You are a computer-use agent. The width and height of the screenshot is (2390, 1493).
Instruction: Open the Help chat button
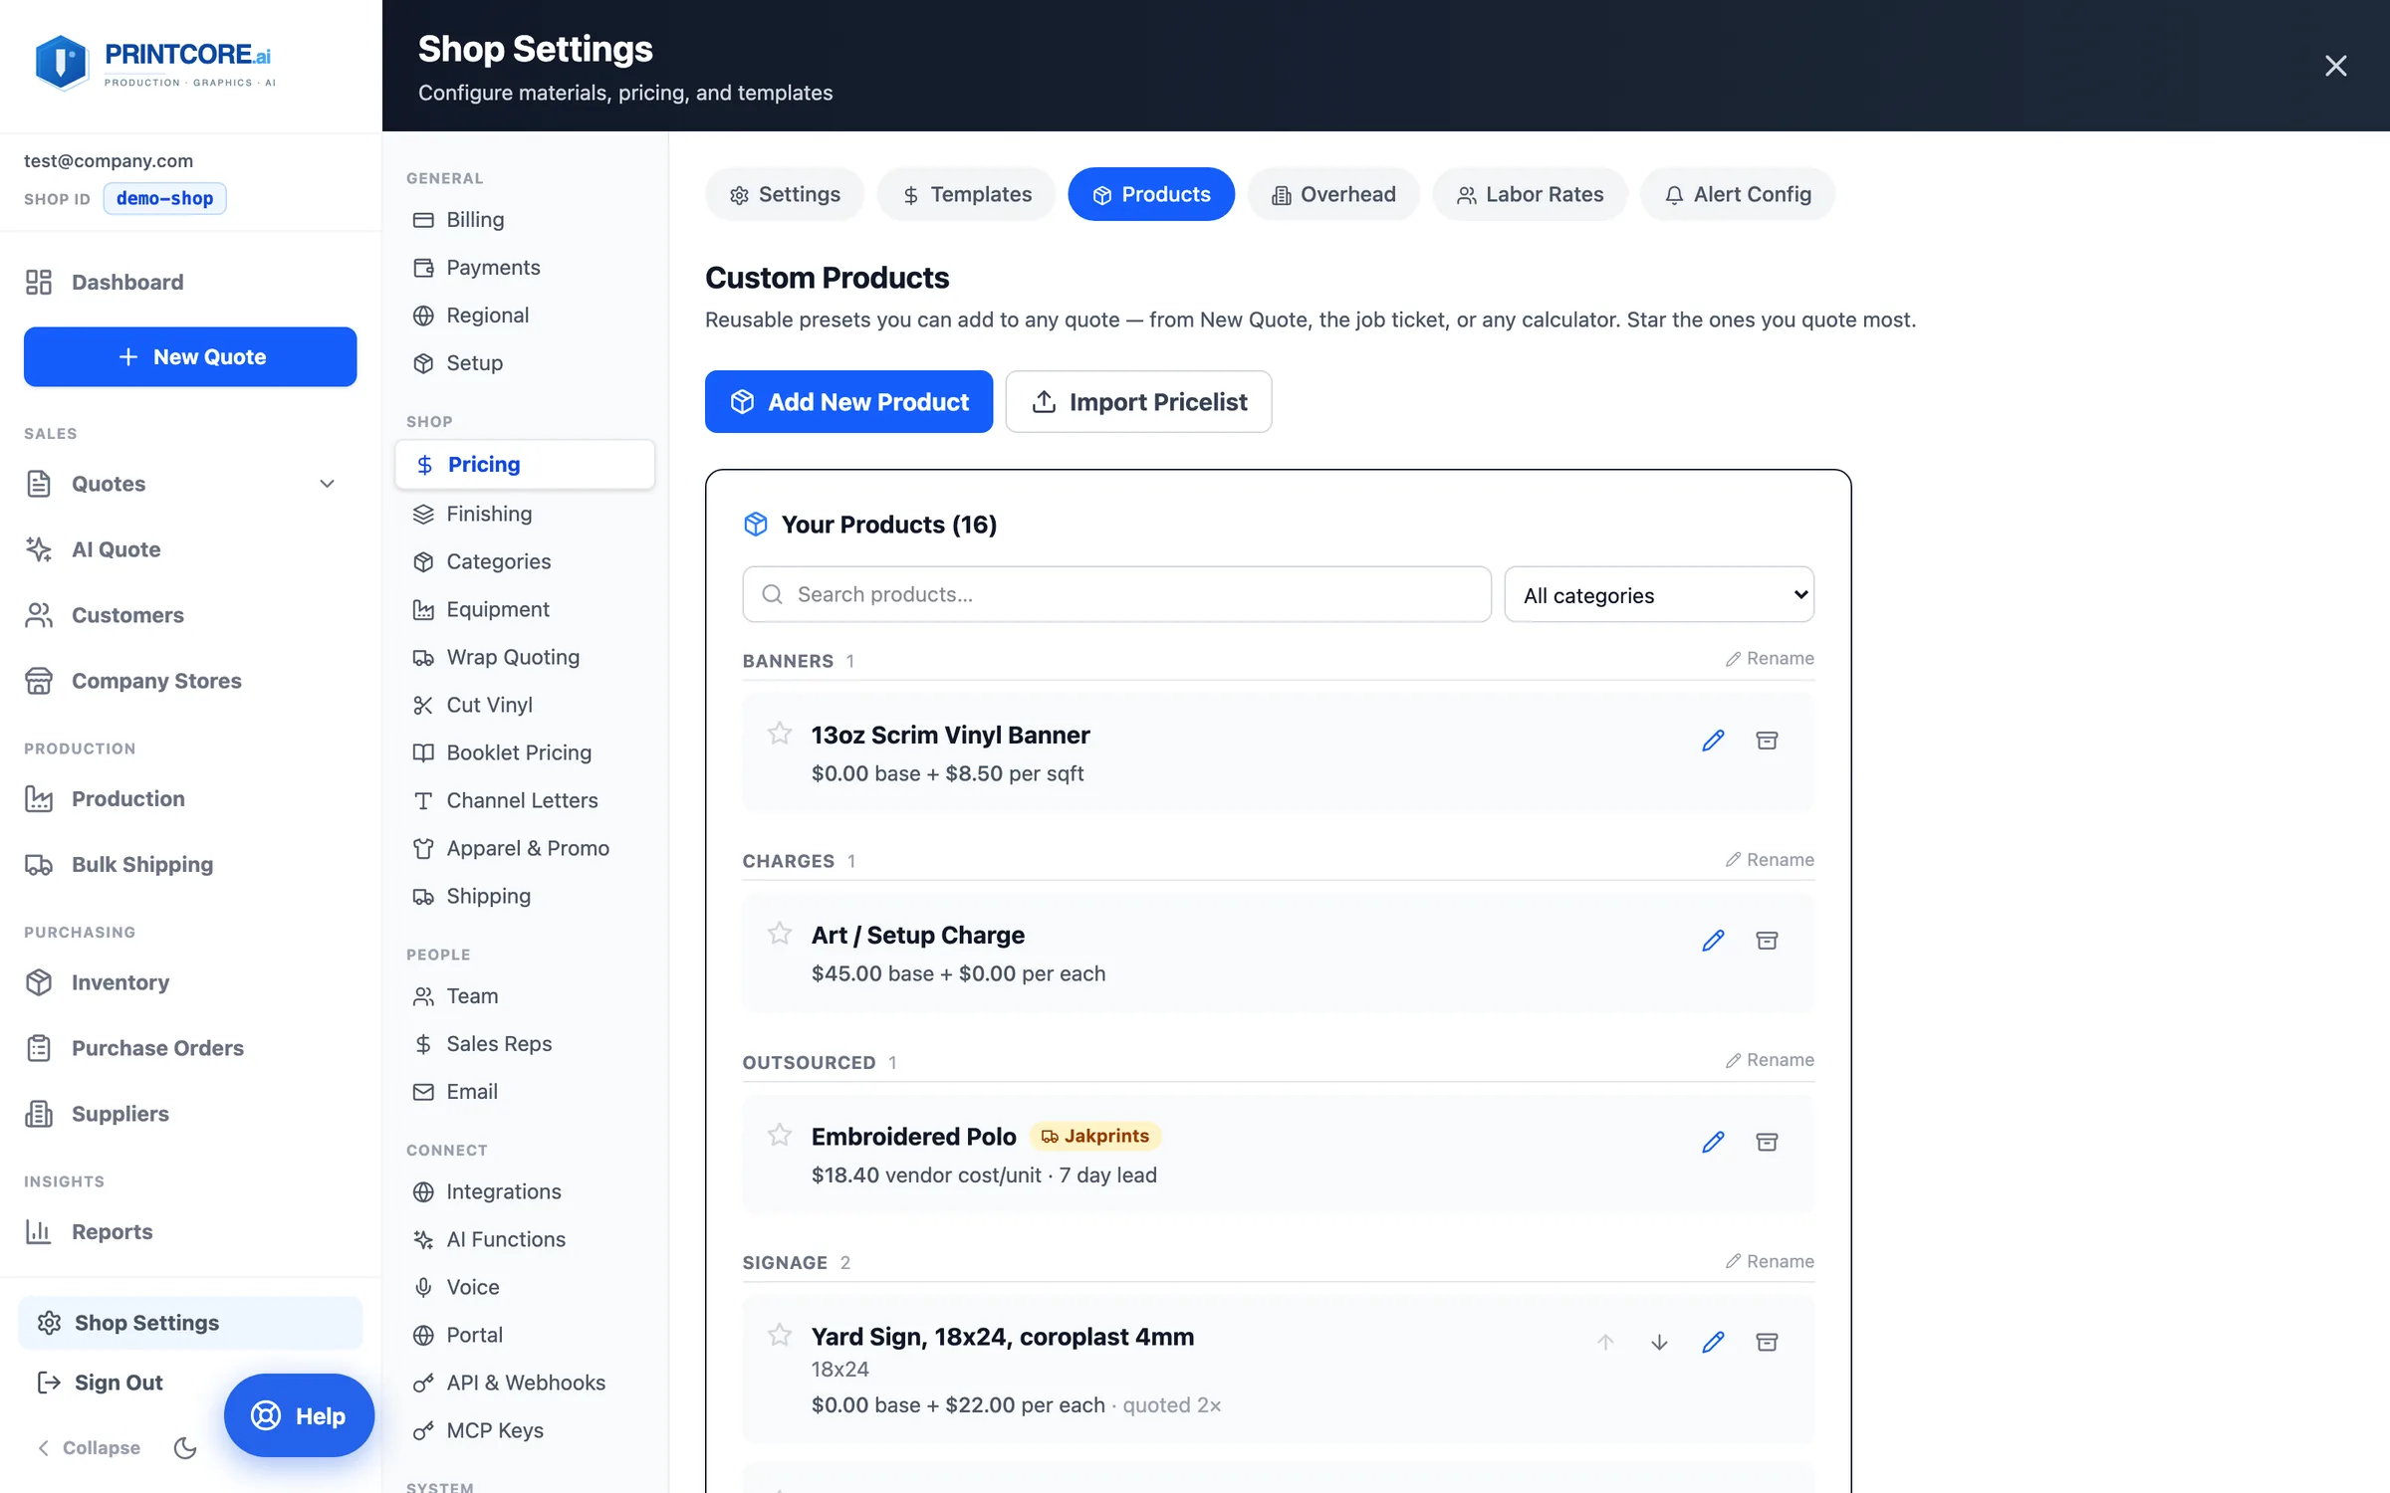(299, 1415)
